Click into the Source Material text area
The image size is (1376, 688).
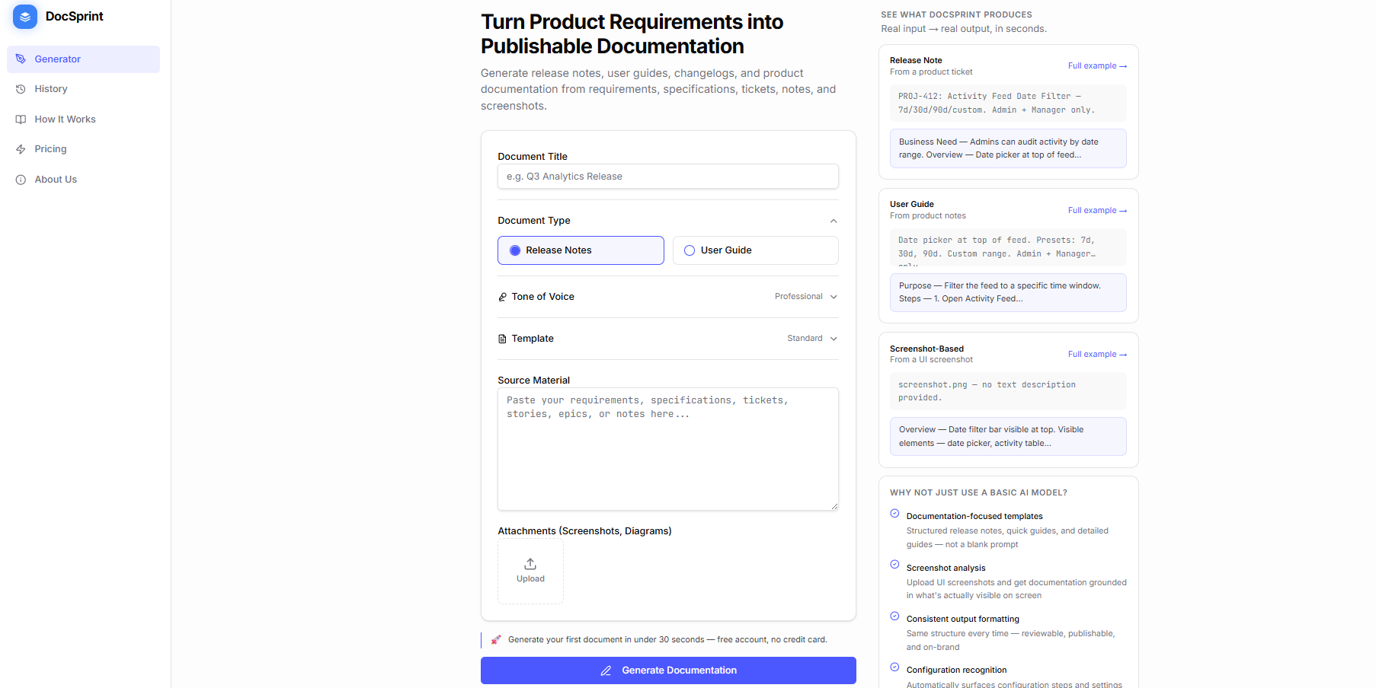pyautogui.click(x=668, y=449)
